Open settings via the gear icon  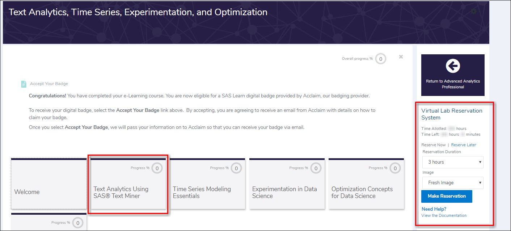[x=473, y=11]
